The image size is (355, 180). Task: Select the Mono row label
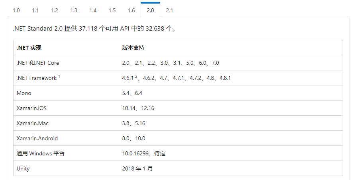click(x=24, y=93)
